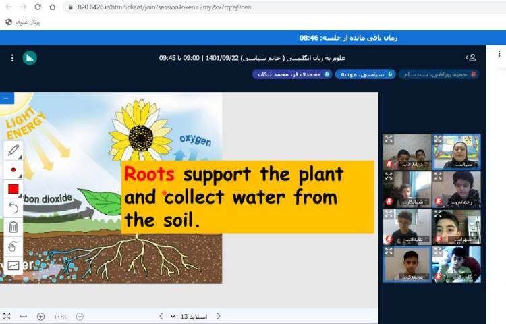Screen dimensions: 506x324
Task: Select the pencil drawing tool
Action: click(13, 151)
